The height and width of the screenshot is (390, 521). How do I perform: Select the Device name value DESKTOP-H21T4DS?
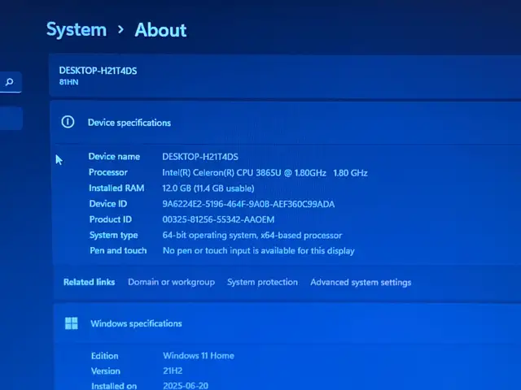200,157
